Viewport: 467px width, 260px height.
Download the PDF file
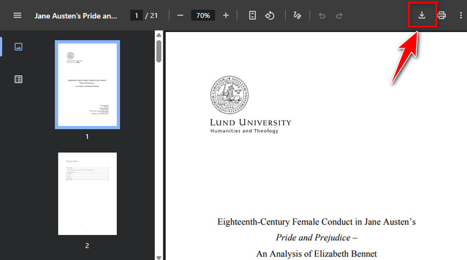422,15
